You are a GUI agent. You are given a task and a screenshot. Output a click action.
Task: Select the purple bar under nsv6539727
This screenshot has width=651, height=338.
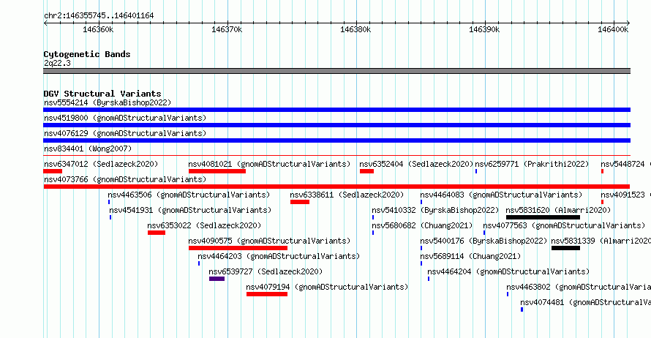point(217,279)
